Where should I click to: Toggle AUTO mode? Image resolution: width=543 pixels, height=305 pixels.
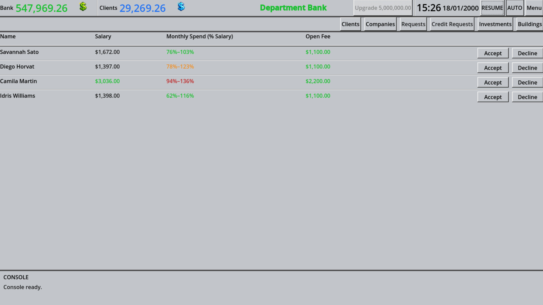(x=515, y=8)
